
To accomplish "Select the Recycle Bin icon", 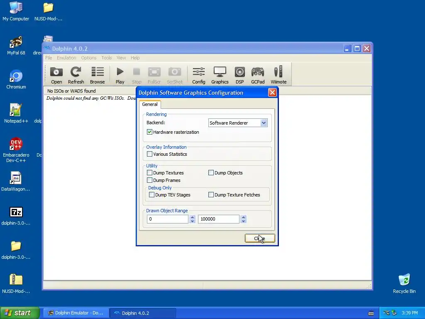I will [404, 283].
